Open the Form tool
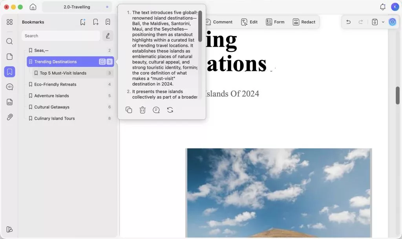The width and height of the screenshot is (402, 239). coord(275,22)
